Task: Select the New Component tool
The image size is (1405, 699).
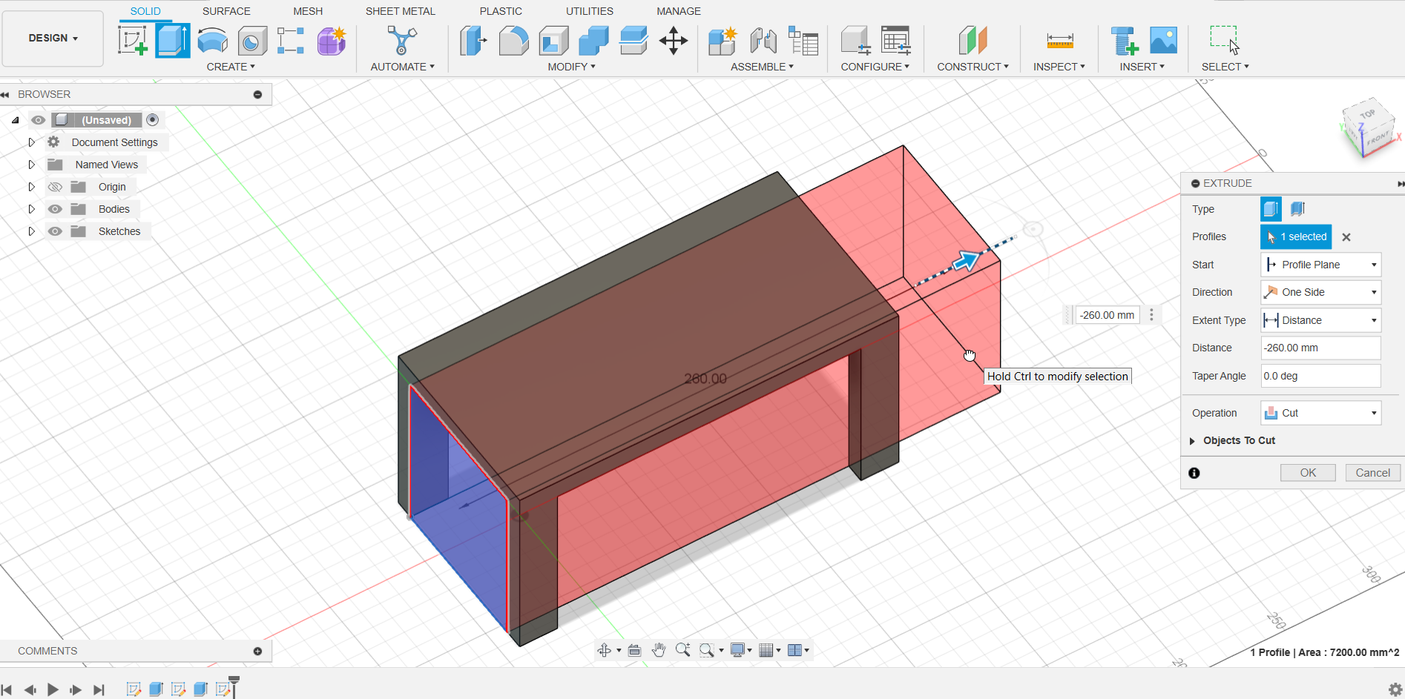Action: click(722, 41)
